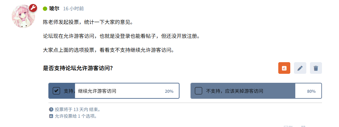339x127 pixels.
Task: Check the 不支持,应该关掉游客访问 checkbox
Action: click(x=198, y=91)
